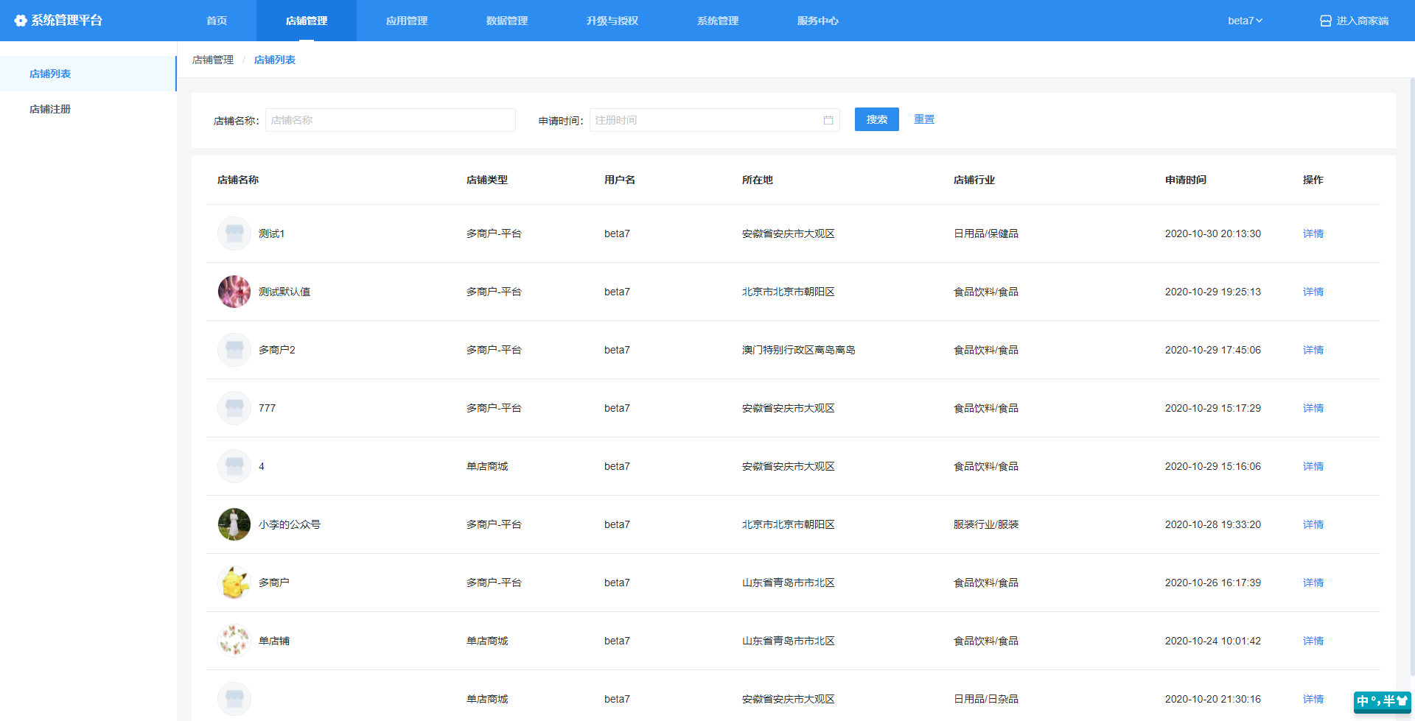Click the 店铺名称 column header
Viewport: 1415px width, 721px height.
coord(238,180)
